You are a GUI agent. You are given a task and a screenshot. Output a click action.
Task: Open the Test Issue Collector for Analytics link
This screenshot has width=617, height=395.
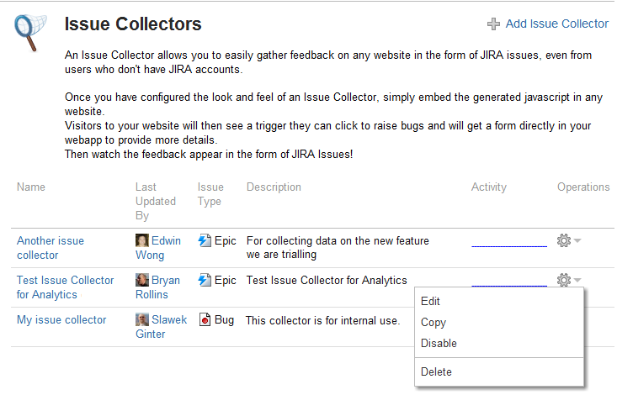pyautogui.click(x=66, y=287)
